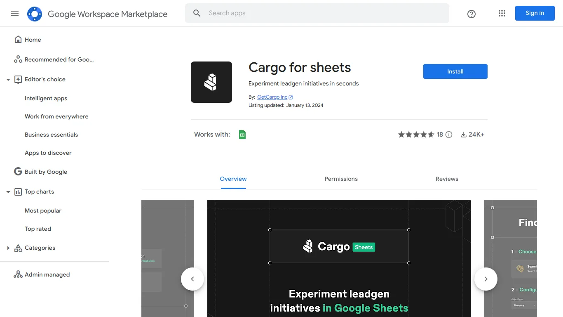Image resolution: width=563 pixels, height=317 pixels.
Task: Open the help question mark icon
Action: tap(472, 14)
